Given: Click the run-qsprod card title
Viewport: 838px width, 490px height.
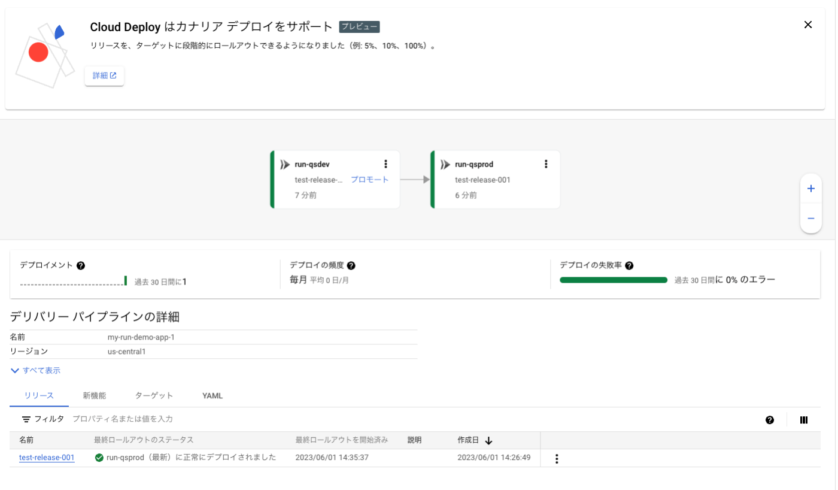Looking at the screenshot, I should [x=474, y=164].
